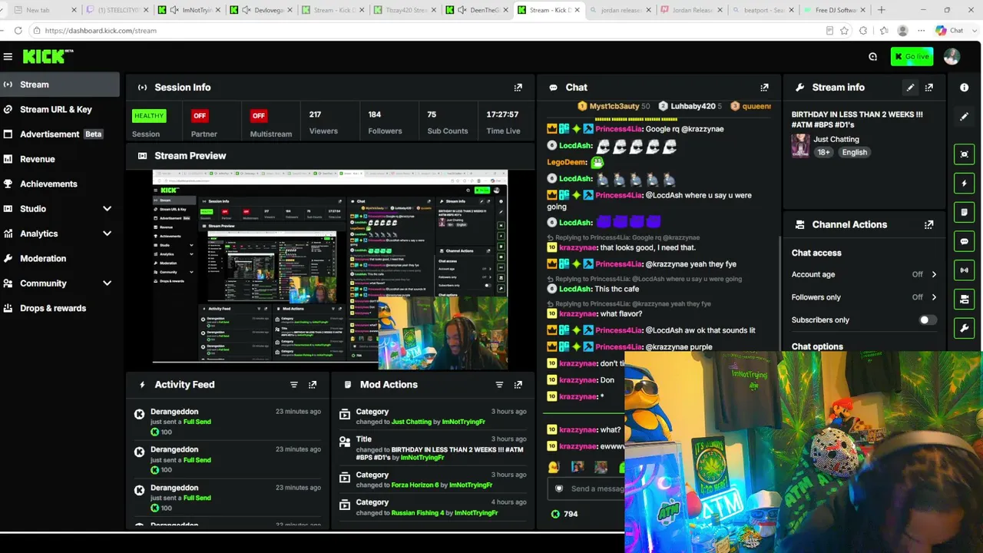Click the English language tag
The image size is (983, 553).
pyautogui.click(x=854, y=152)
